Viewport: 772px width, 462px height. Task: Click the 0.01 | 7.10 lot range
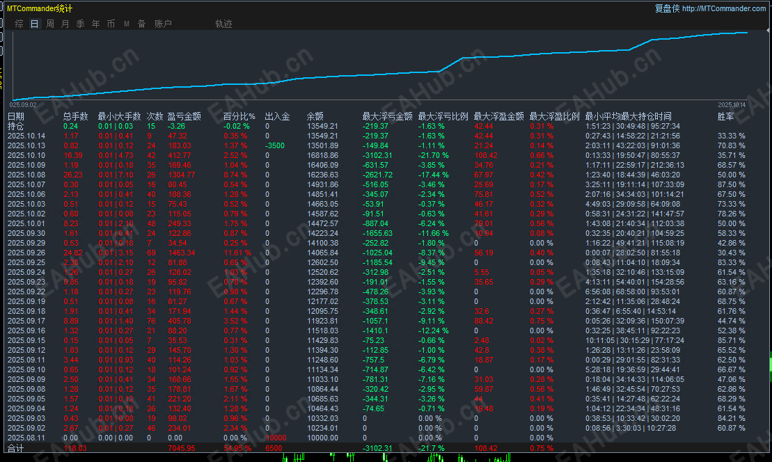116,175
